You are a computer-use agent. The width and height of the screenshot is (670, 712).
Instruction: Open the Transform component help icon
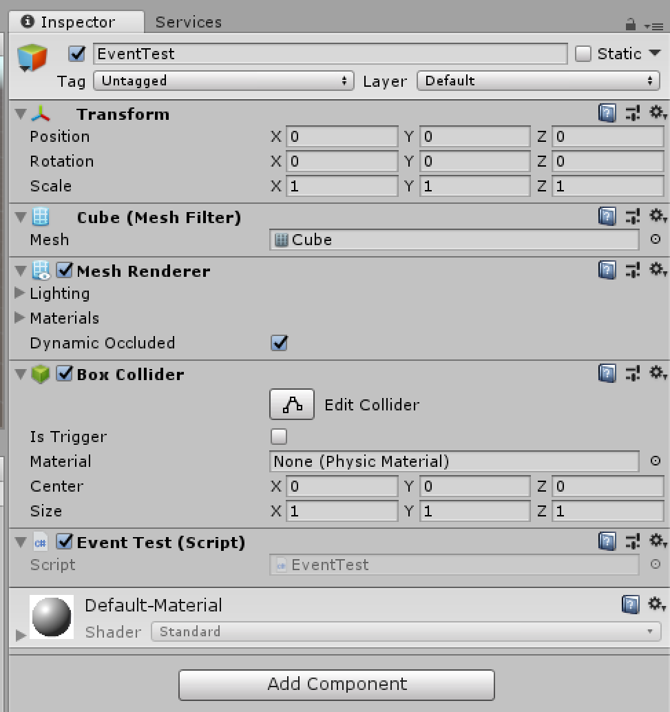607,113
